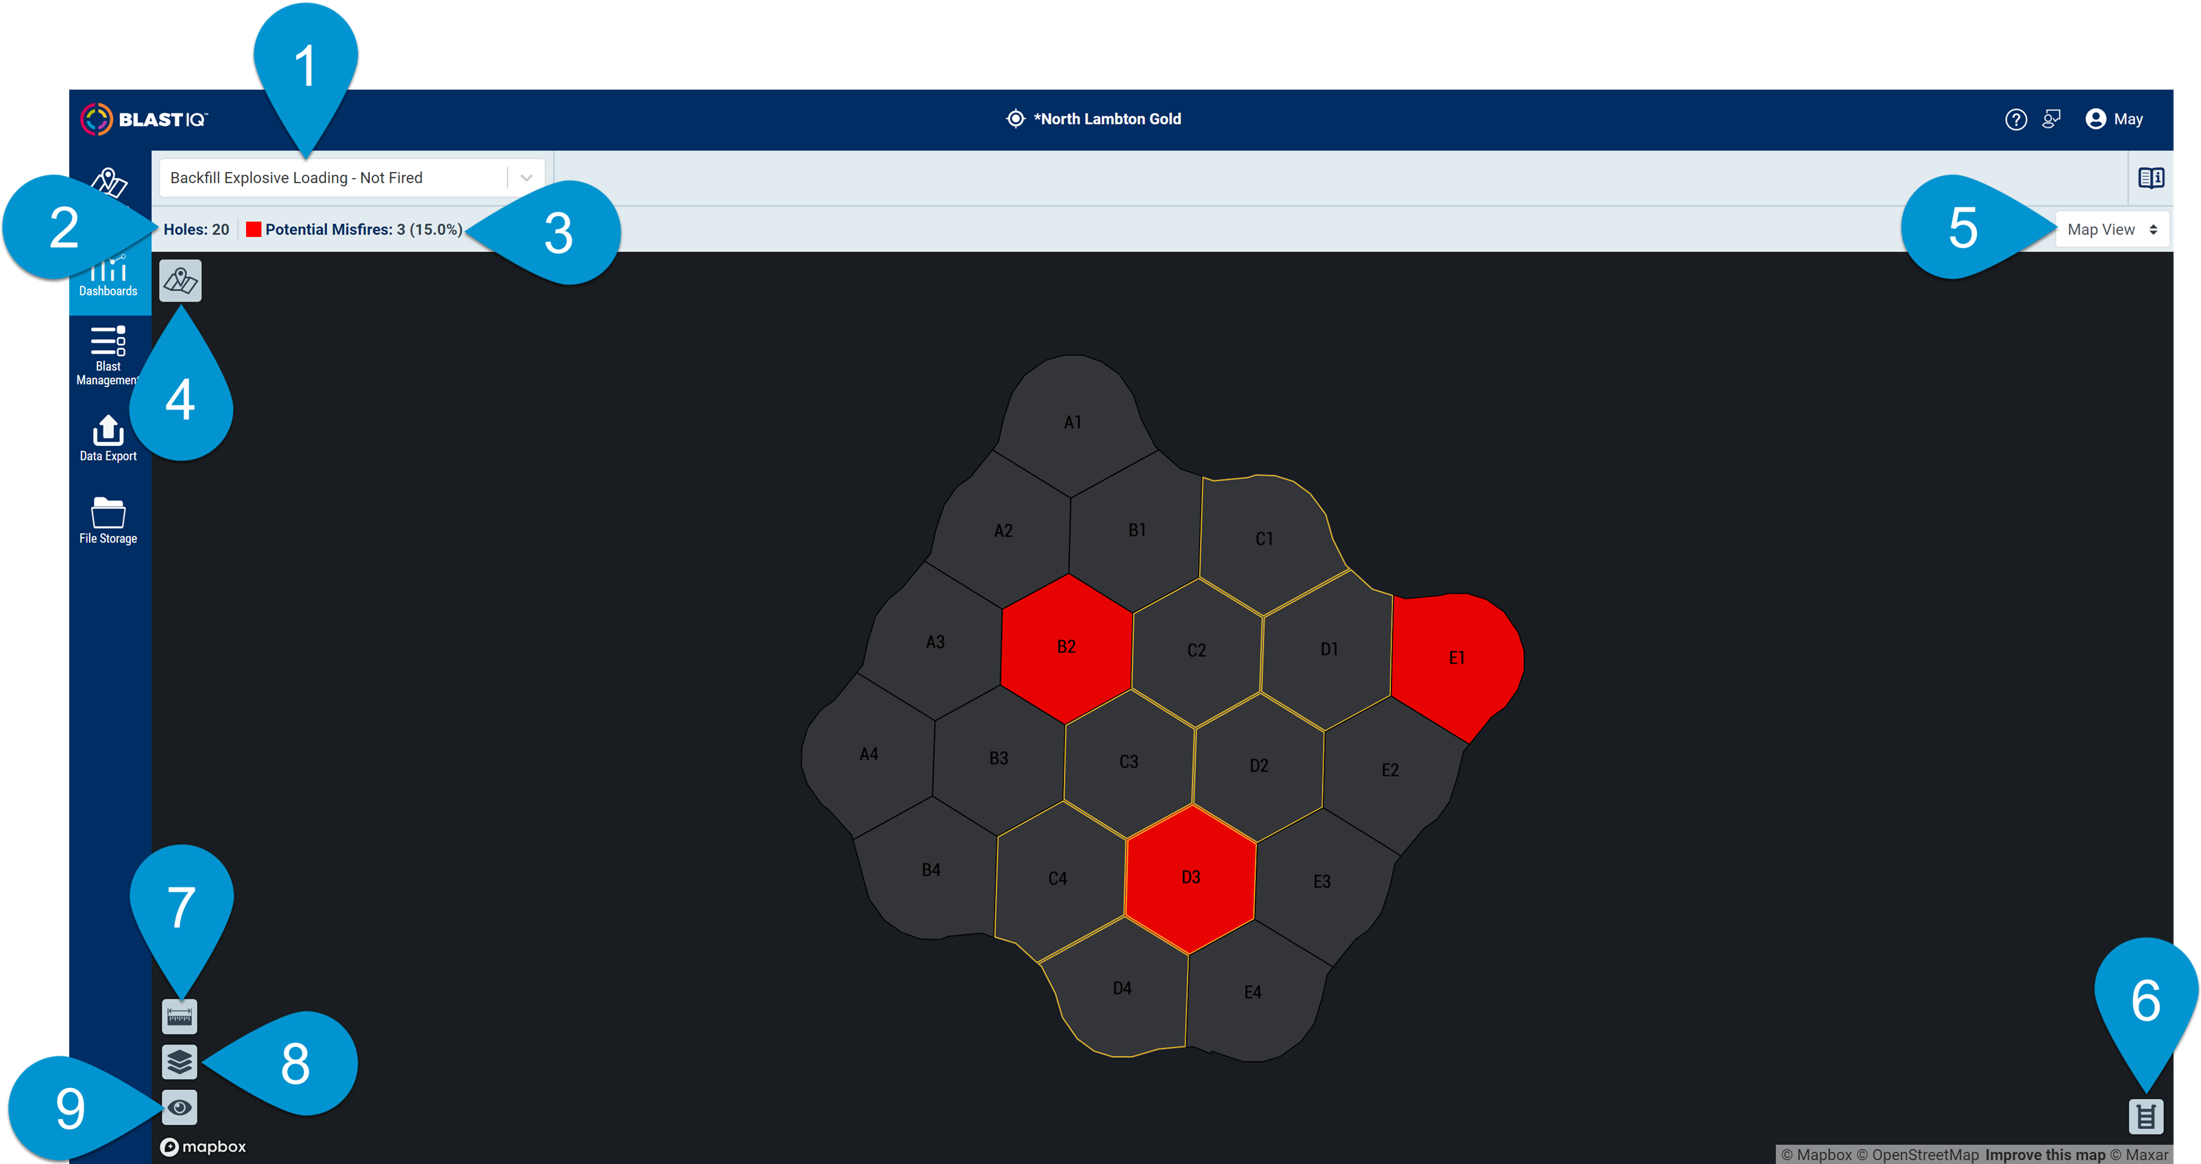The image size is (2201, 1164).
Task: Click the © OpenStreetMap attribution link
Action: [x=1917, y=1154]
